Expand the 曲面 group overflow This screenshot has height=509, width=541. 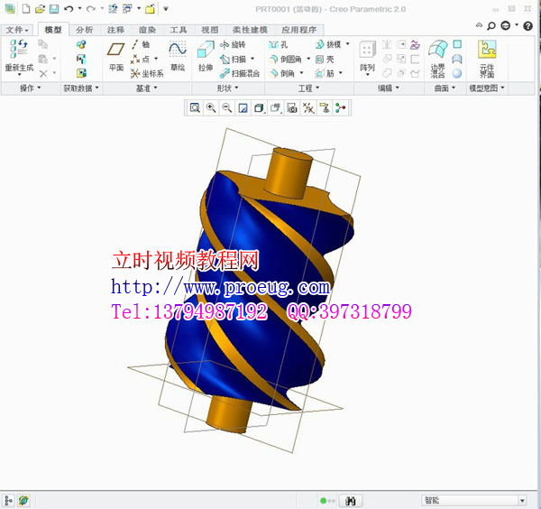pos(445,88)
